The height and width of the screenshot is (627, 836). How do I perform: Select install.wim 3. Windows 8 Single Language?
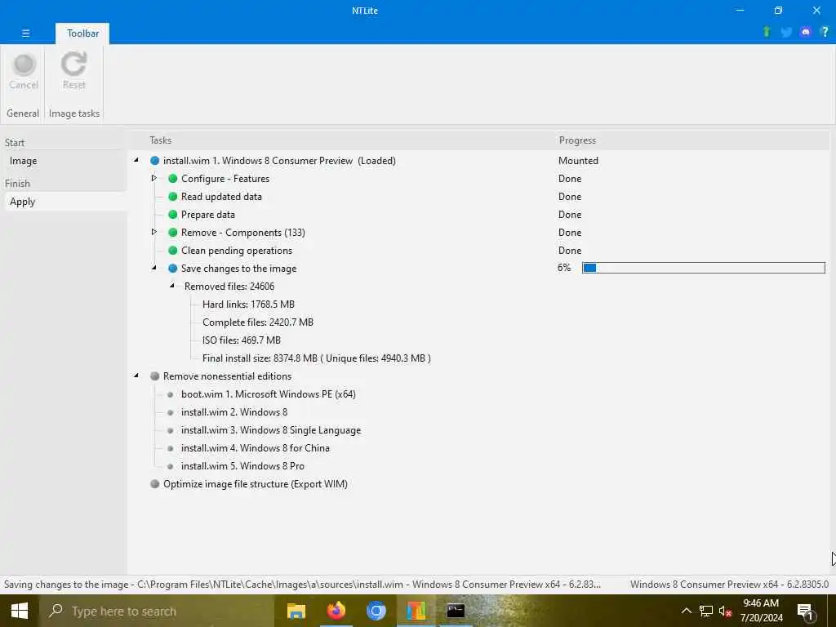[271, 430]
